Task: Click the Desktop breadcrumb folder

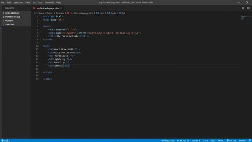Action: coord(60,13)
